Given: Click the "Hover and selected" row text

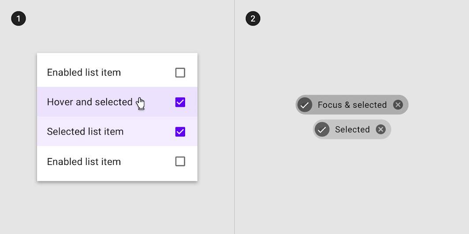Looking at the screenshot, I should tap(90, 102).
